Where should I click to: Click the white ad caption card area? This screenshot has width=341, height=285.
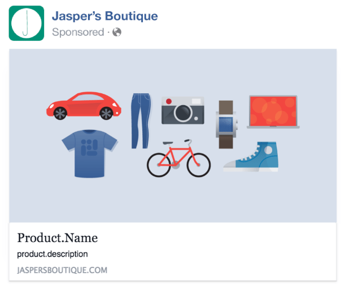tap(173, 252)
